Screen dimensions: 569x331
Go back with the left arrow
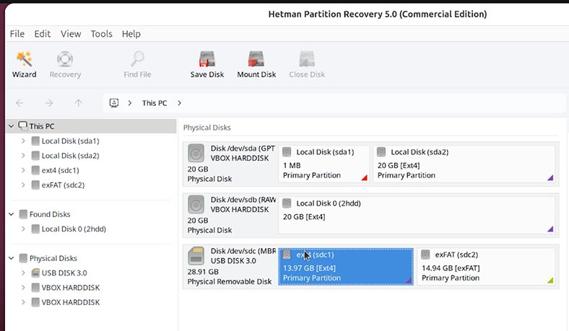tap(19, 103)
